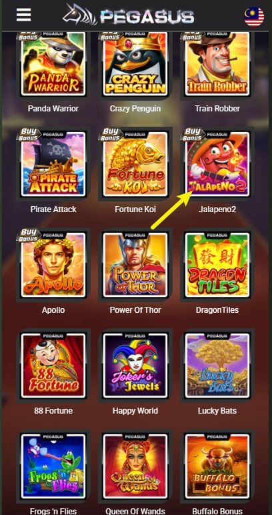Screen dimensions: 272x515
Task: Open the Jalapeno2 game thumbnail
Action: (x=217, y=163)
